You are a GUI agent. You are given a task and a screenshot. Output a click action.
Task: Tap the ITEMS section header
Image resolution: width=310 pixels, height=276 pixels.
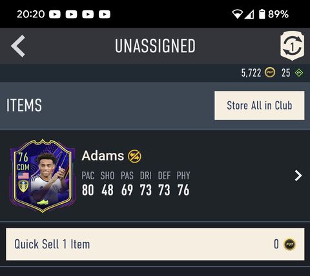tap(24, 105)
